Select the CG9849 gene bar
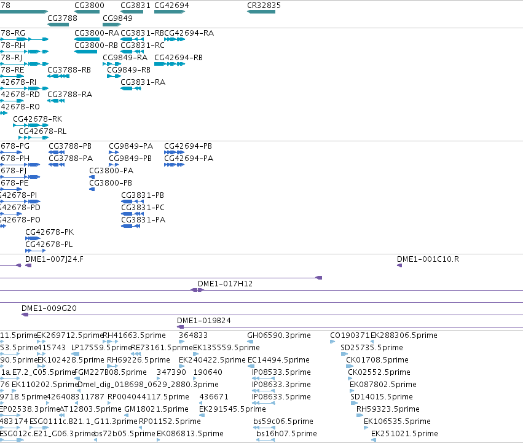523x443 pixels. tap(112, 25)
